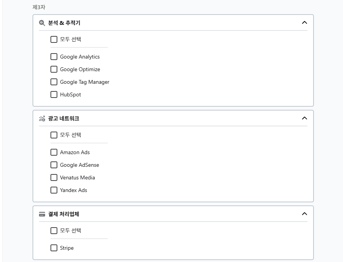
Task: Enable the Stripe payment processor checkbox
Action: coord(54,248)
